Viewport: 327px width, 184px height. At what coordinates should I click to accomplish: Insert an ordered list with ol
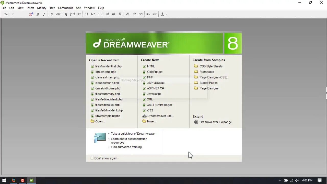(113, 14)
